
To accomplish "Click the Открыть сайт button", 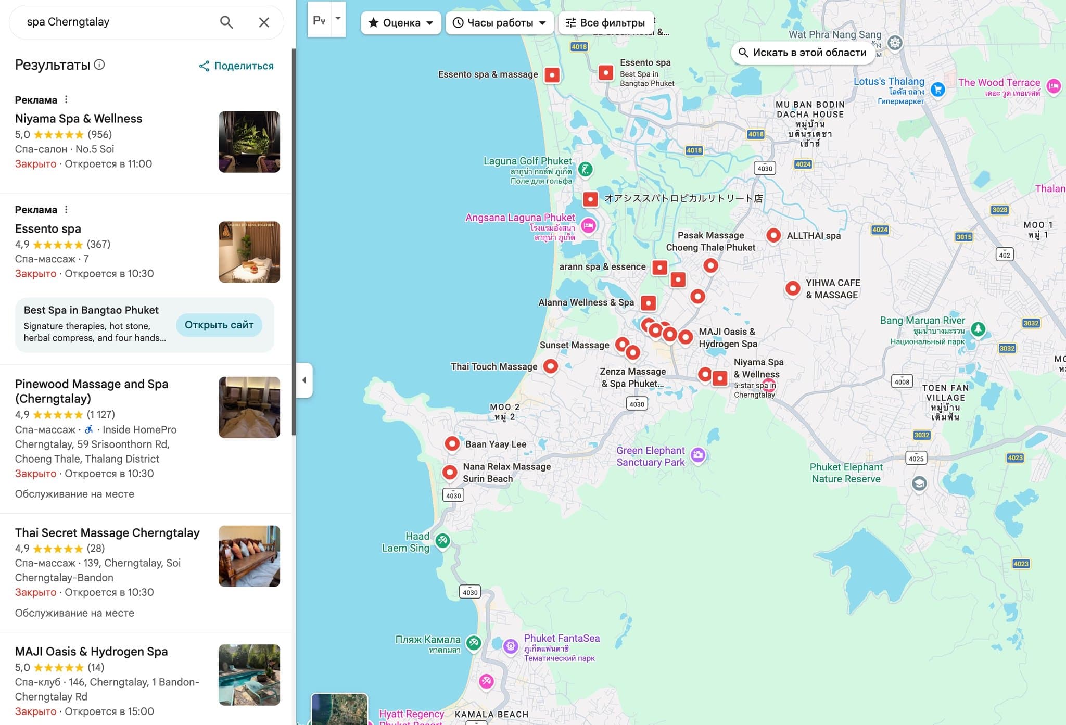I will tap(219, 325).
